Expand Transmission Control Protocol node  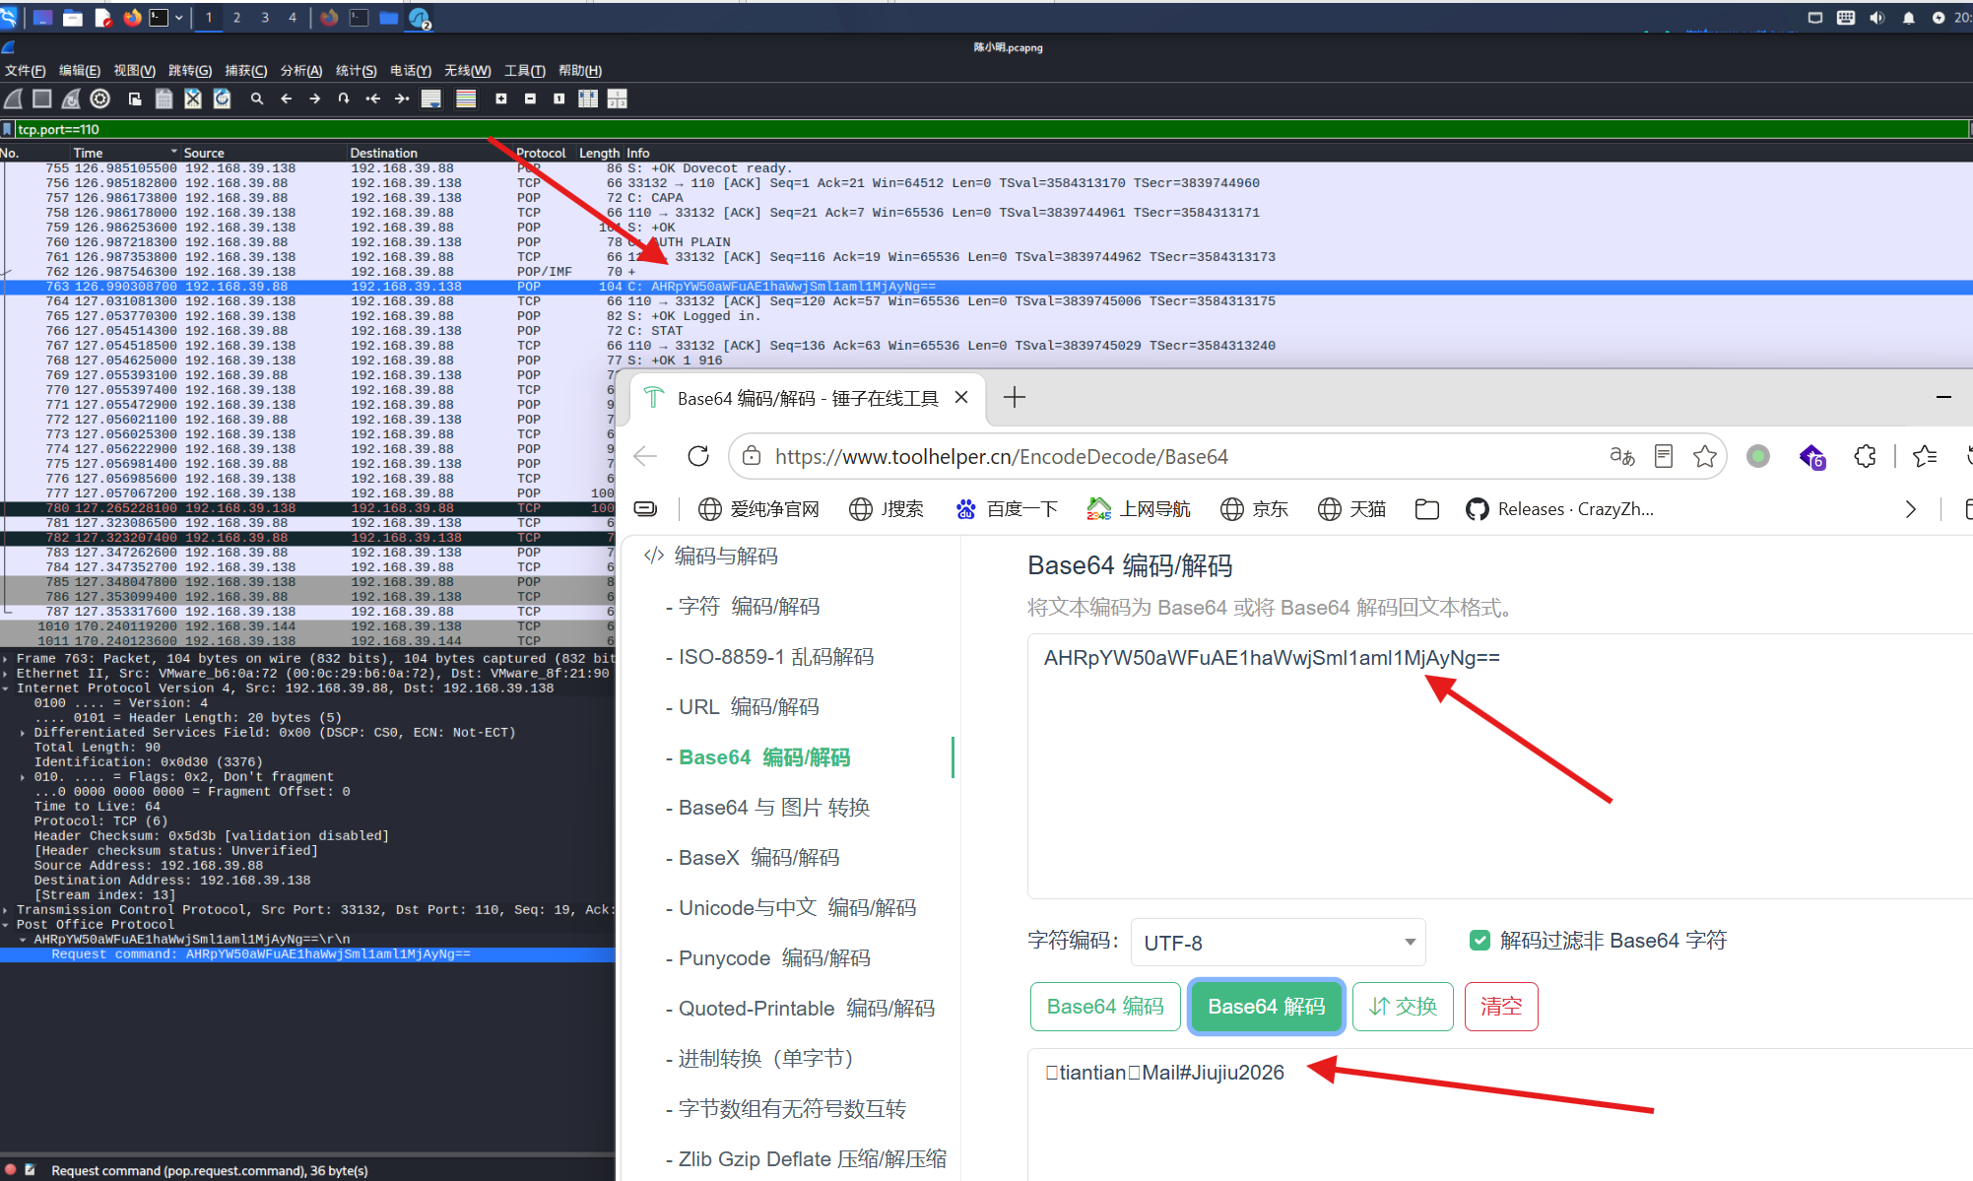coord(6,910)
